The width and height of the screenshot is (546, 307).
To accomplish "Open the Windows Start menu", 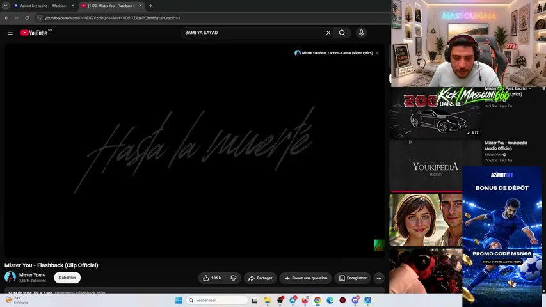I will (x=179, y=300).
